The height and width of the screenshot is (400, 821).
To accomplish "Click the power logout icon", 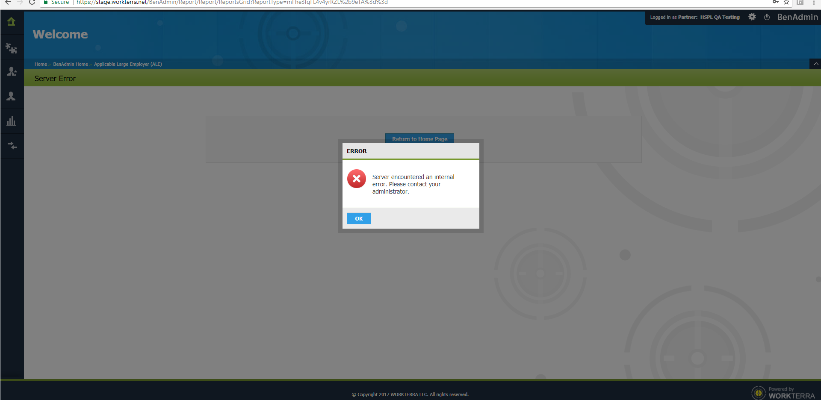I will click(x=767, y=17).
